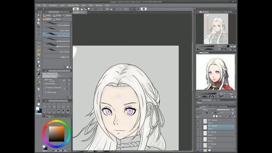Open the Edit menu
Image resolution: width=272 pixels, height=153 pixels.
[45, 6]
